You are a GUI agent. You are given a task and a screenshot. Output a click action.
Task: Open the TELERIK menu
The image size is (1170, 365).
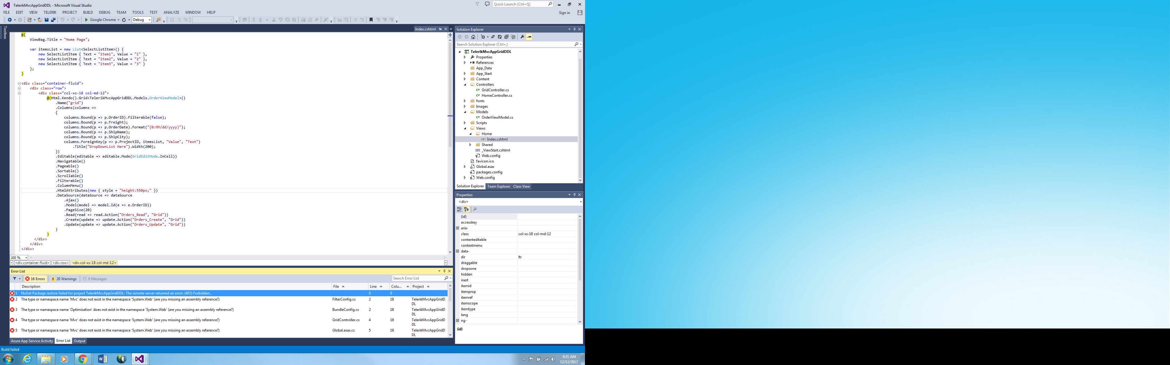coord(50,12)
